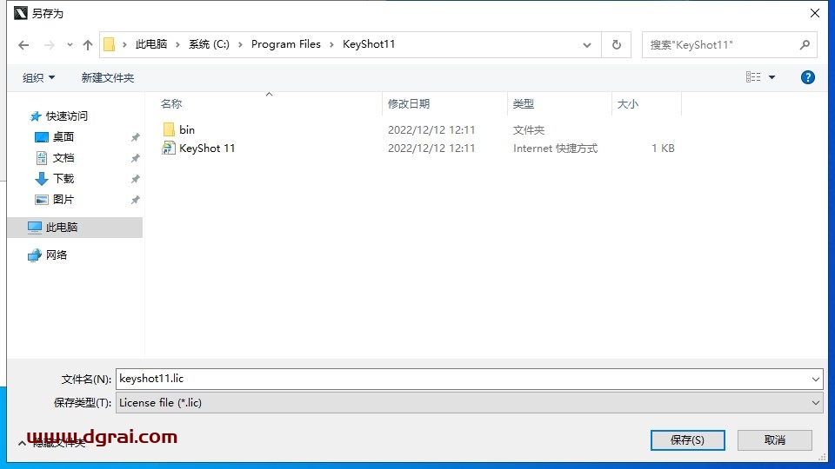The width and height of the screenshot is (835, 469).
Task: Close the 另存为 dialog
Action: tap(814, 13)
